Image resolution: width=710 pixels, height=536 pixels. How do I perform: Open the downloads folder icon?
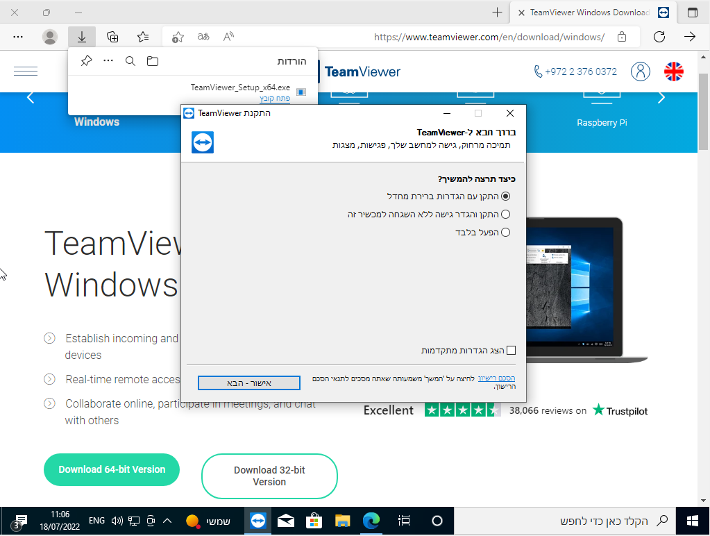click(153, 60)
